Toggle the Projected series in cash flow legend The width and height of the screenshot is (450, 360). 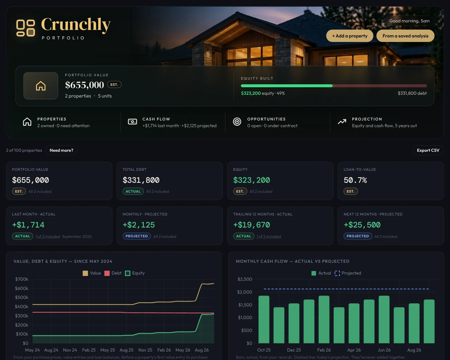[348, 273]
